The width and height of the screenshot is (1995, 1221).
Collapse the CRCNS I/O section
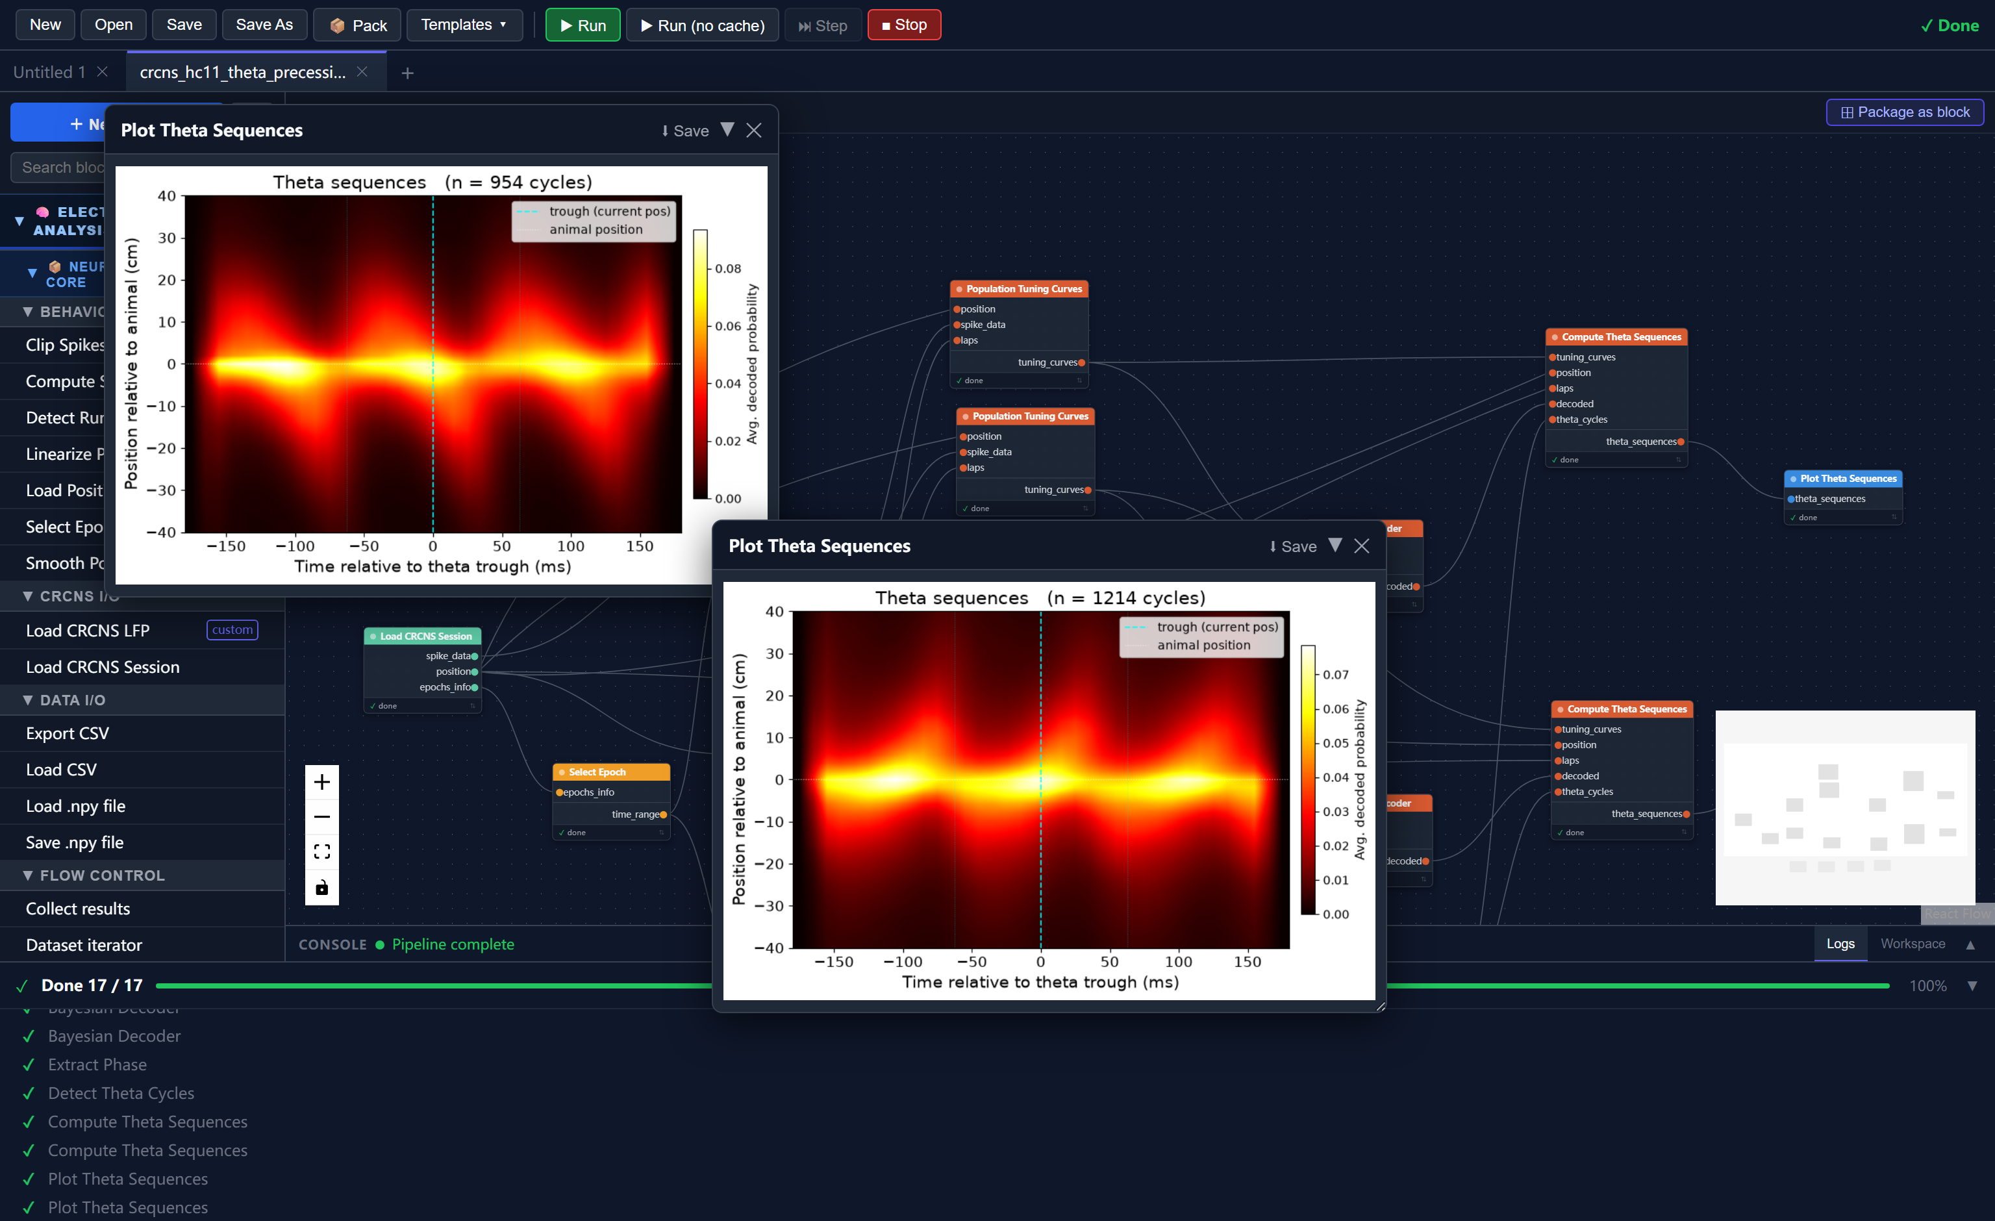coord(27,596)
